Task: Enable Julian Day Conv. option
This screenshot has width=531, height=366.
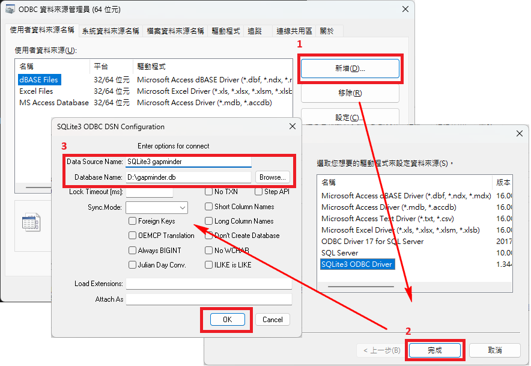Action: point(132,264)
